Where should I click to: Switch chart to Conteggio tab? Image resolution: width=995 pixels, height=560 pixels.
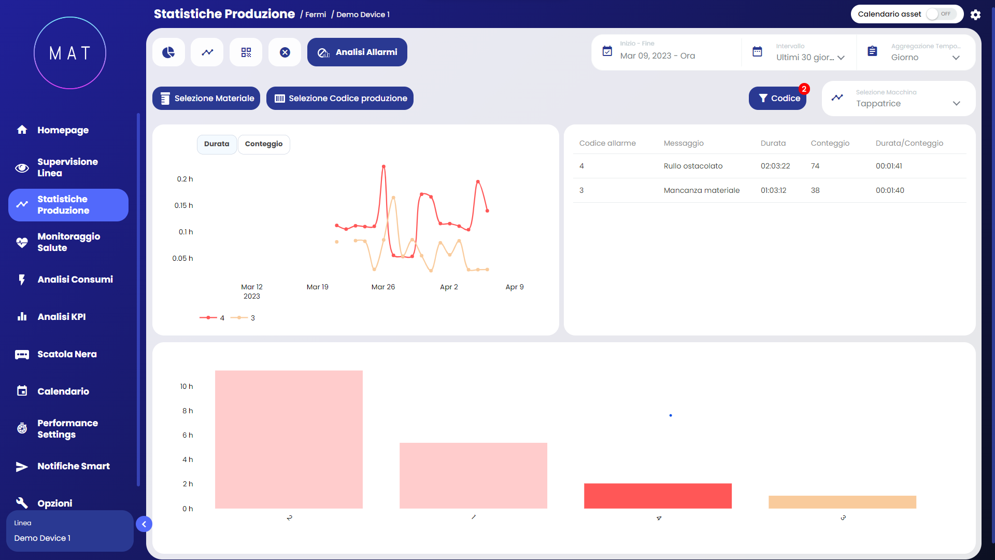coord(264,144)
